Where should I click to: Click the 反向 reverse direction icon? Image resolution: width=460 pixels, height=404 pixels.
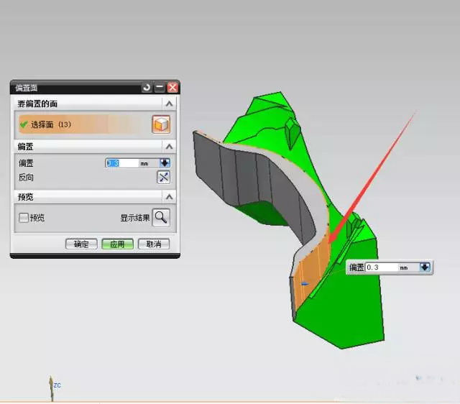point(163,178)
